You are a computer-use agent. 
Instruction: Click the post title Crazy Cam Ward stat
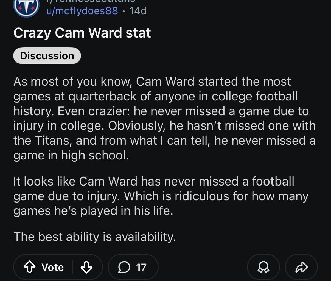pos(82,33)
